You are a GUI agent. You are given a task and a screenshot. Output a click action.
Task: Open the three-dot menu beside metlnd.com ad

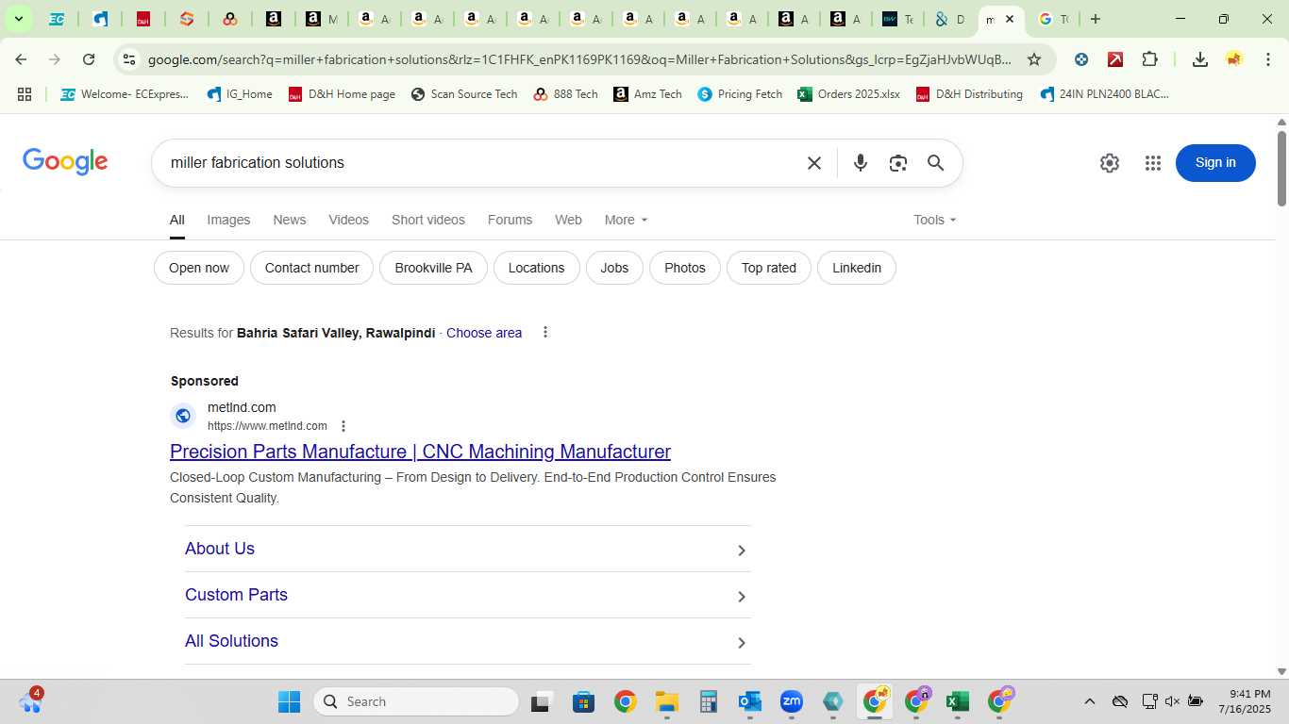(x=343, y=426)
